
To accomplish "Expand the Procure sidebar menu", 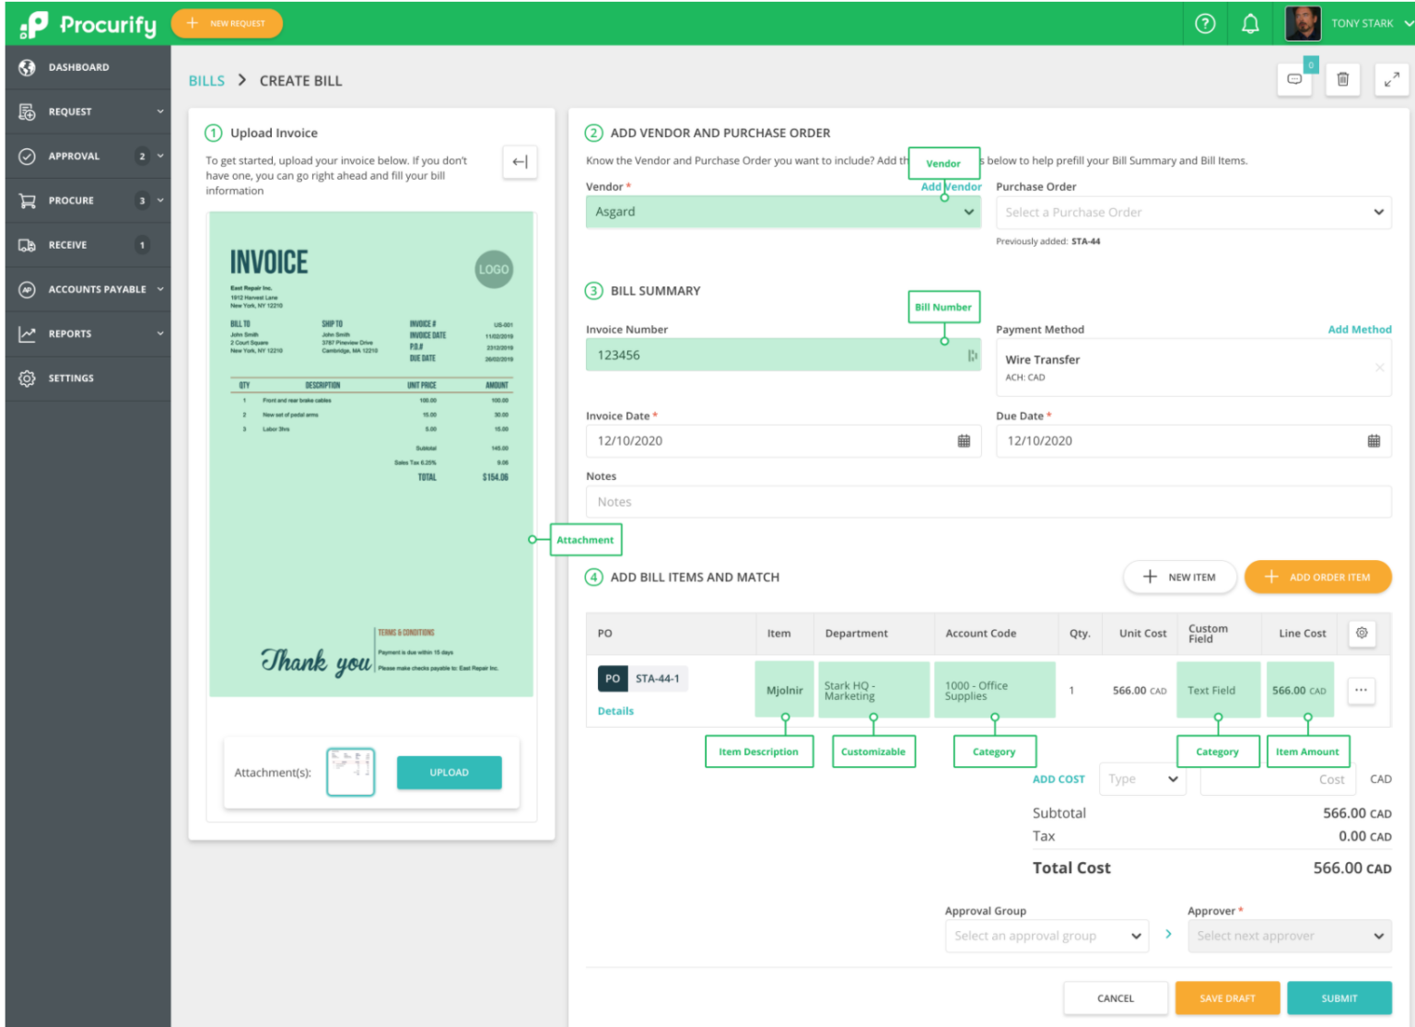I will tap(74, 200).
